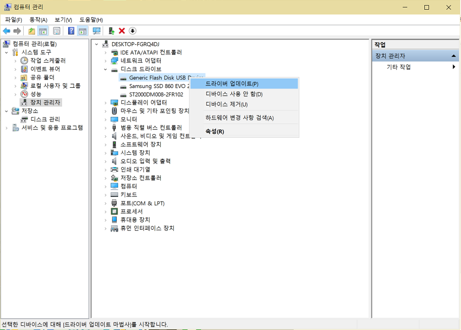
Task: Select the Samsung SSD 860 EVO device
Action: (x=154, y=86)
